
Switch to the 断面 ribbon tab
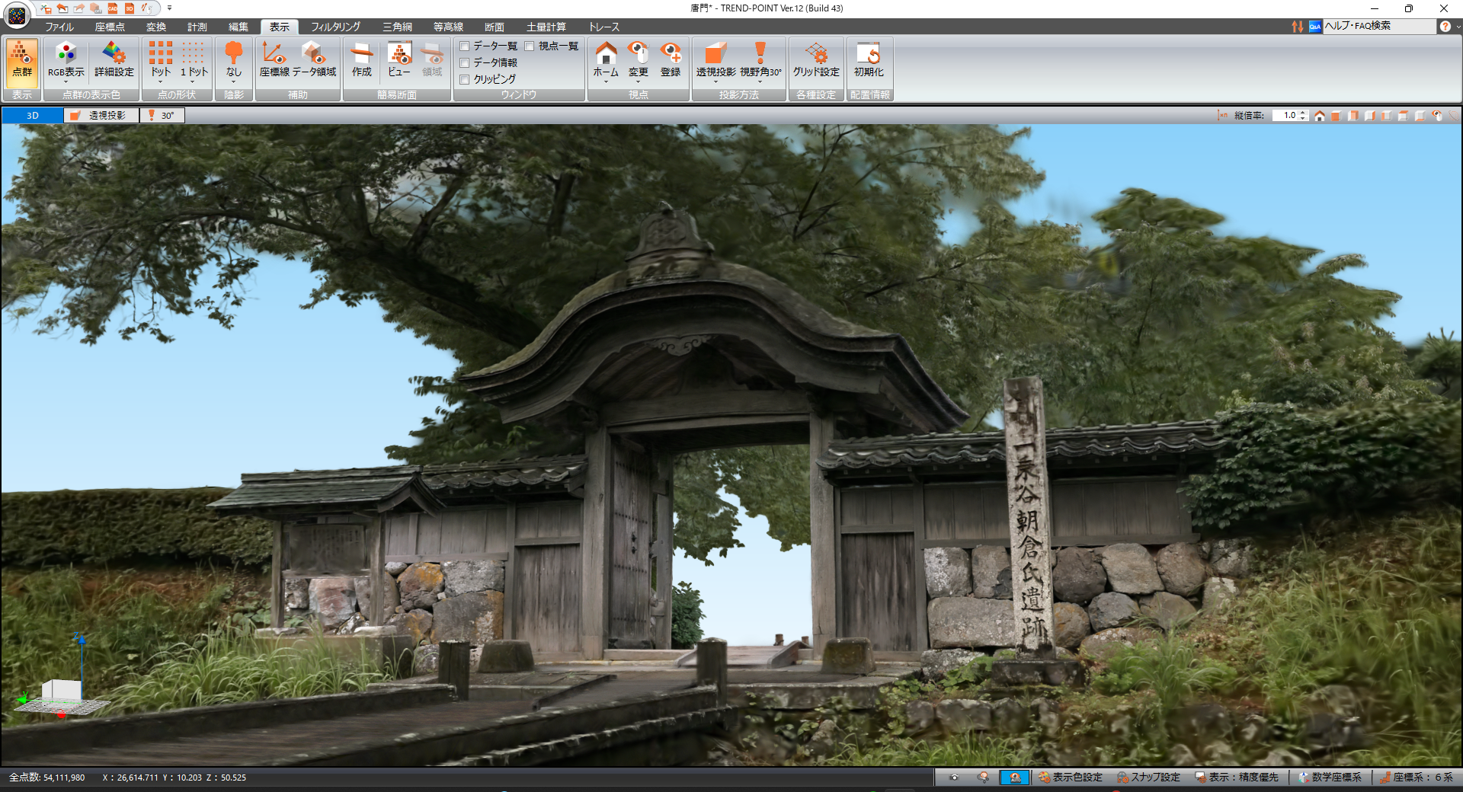pyautogui.click(x=494, y=27)
